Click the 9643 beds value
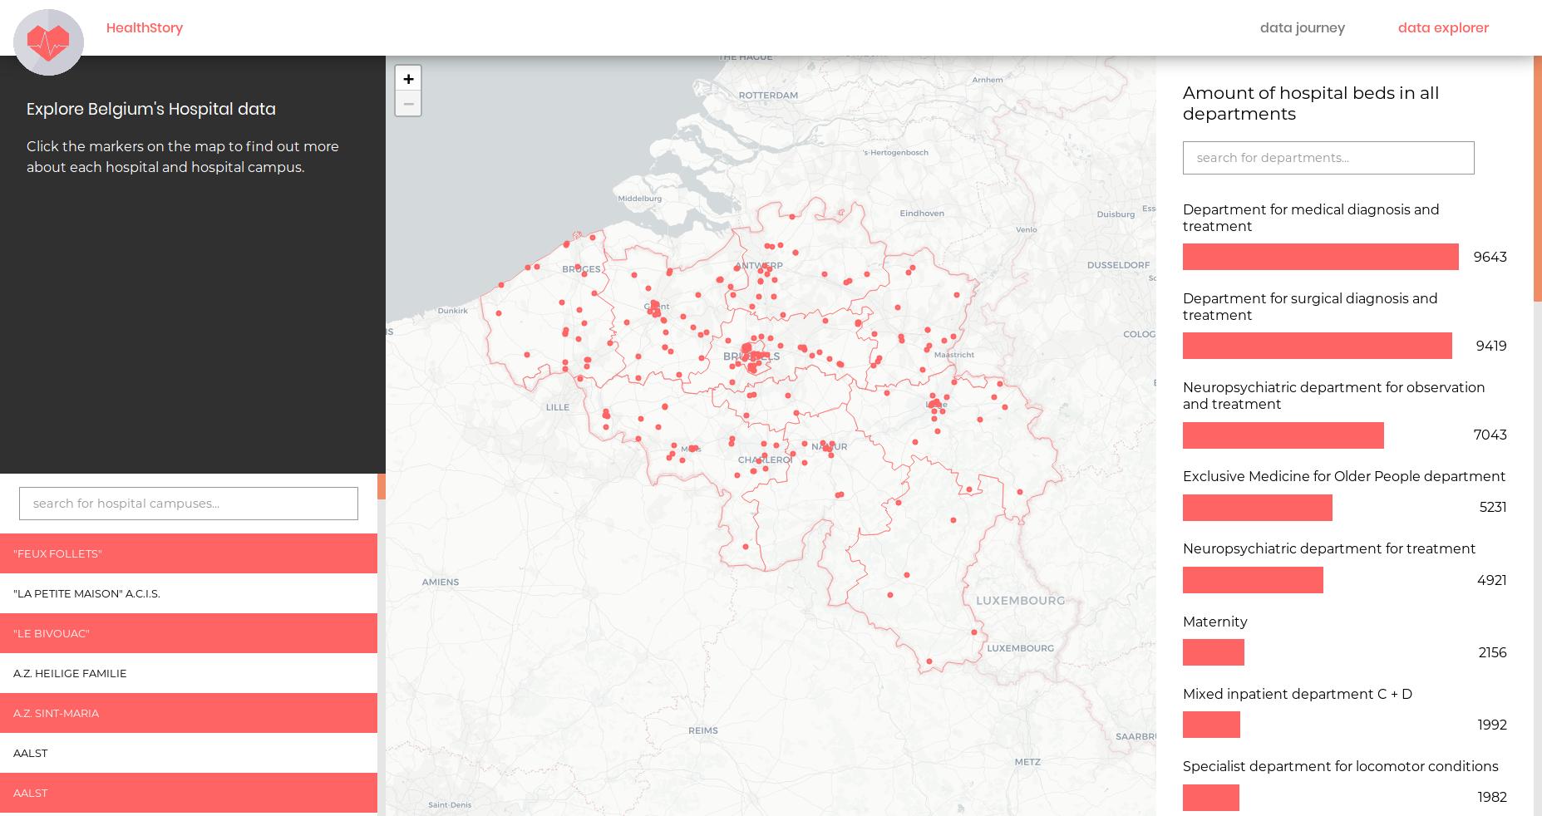The image size is (1542, 816). (1490, 257)
